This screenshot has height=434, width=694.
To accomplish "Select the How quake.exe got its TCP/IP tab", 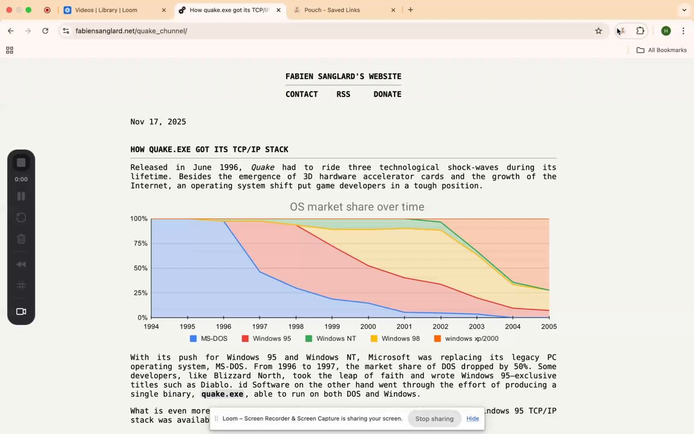I will point(230,10).
